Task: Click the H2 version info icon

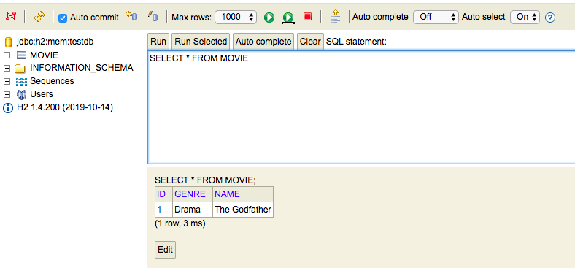Action: (x=8, y=108)
